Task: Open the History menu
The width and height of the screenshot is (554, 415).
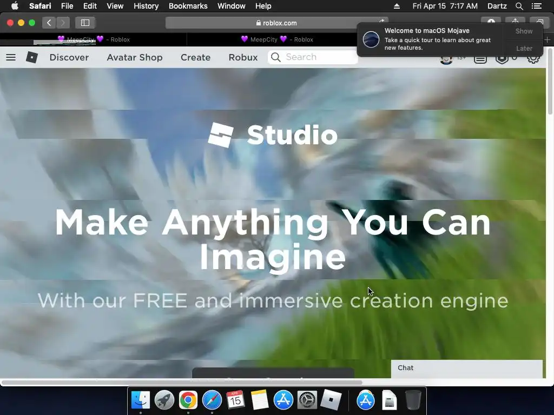Action: (146, 6)
